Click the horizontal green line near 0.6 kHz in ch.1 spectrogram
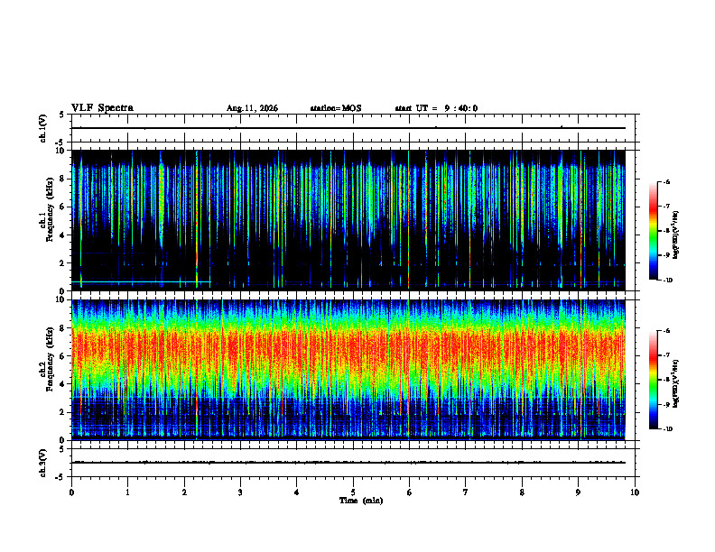Image resolution: width=715 pixels, height=552 pixels. pyautogui.click(x=141, y=282)
